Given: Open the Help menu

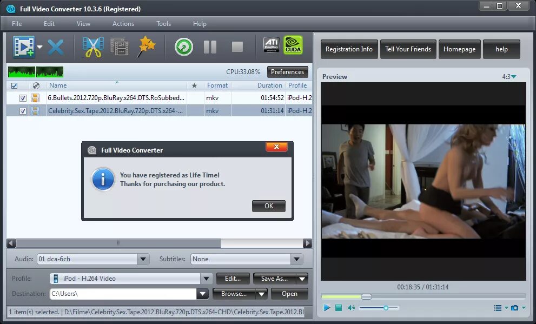Looking at the screenshot, I should [x=200, y=24].
